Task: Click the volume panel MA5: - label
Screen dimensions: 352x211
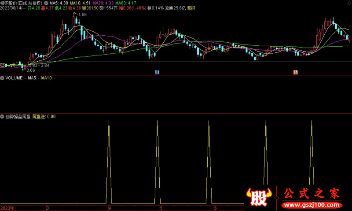Action: click(x=34, y=78)
